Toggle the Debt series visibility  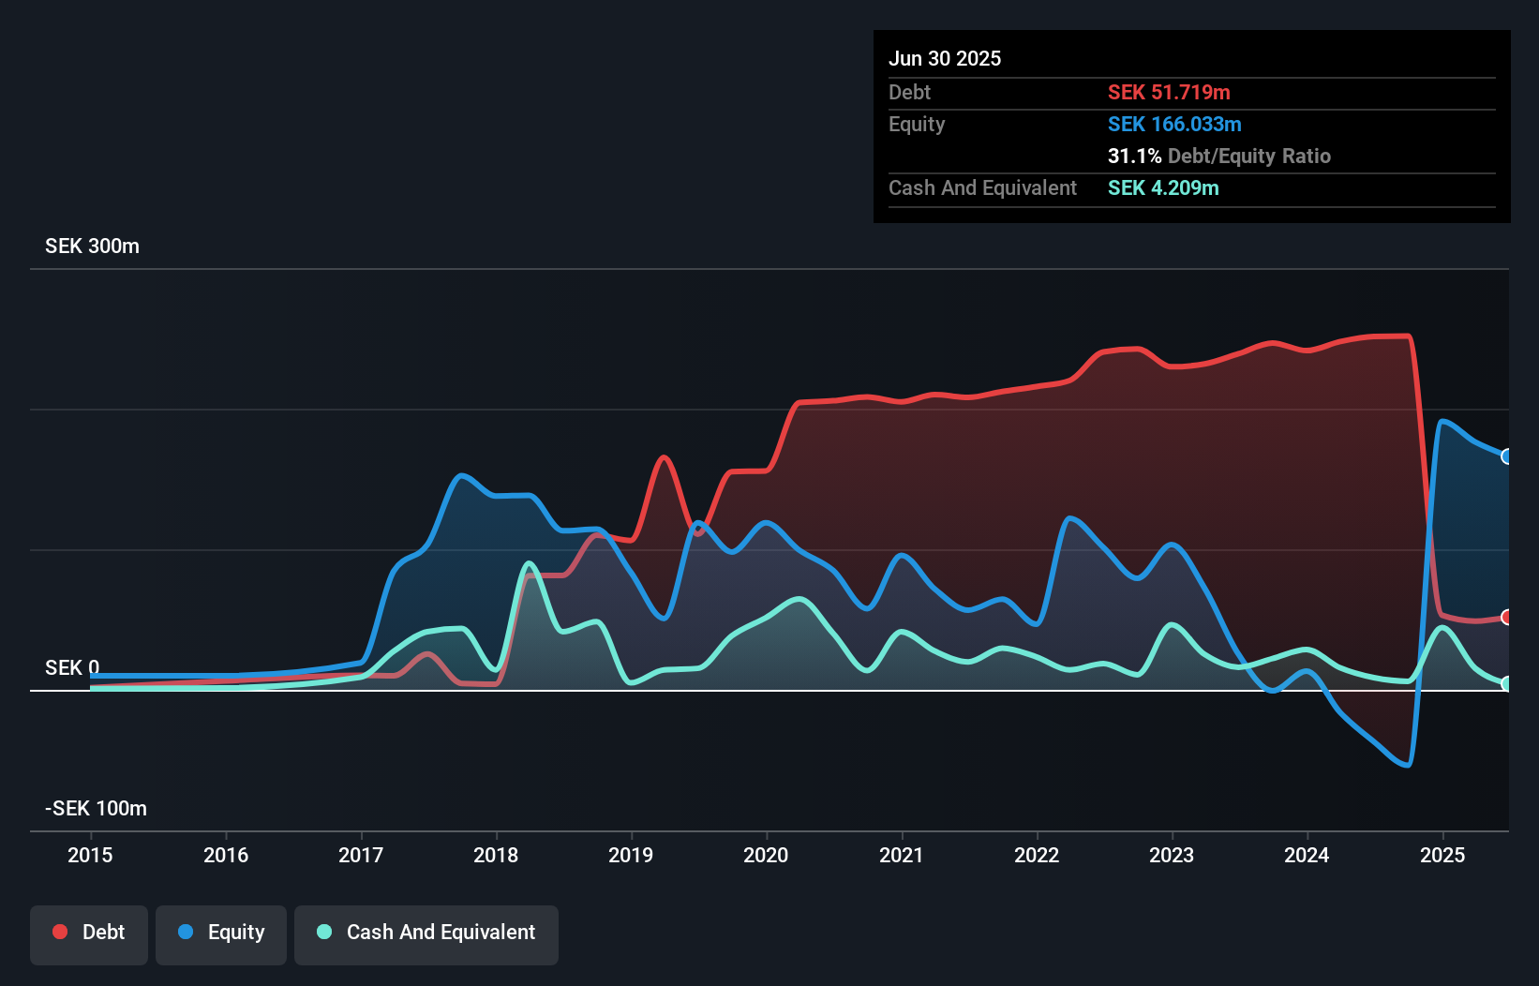pyautogui.click(x=88, y=934)
